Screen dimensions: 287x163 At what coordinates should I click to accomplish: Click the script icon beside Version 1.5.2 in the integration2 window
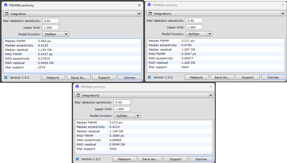click(77, 159)
